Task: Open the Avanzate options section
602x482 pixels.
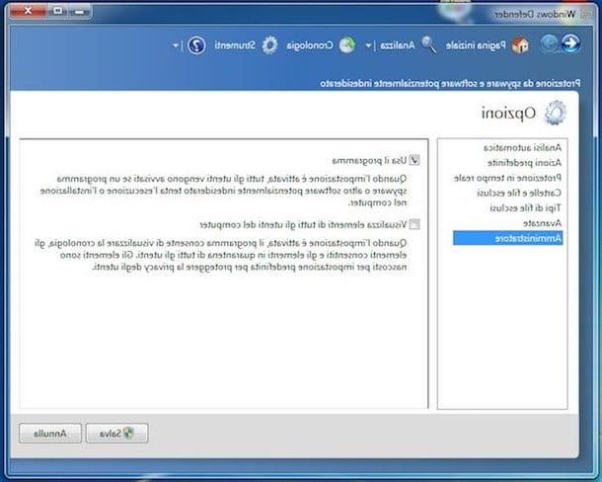Action: tap(542, 223)
